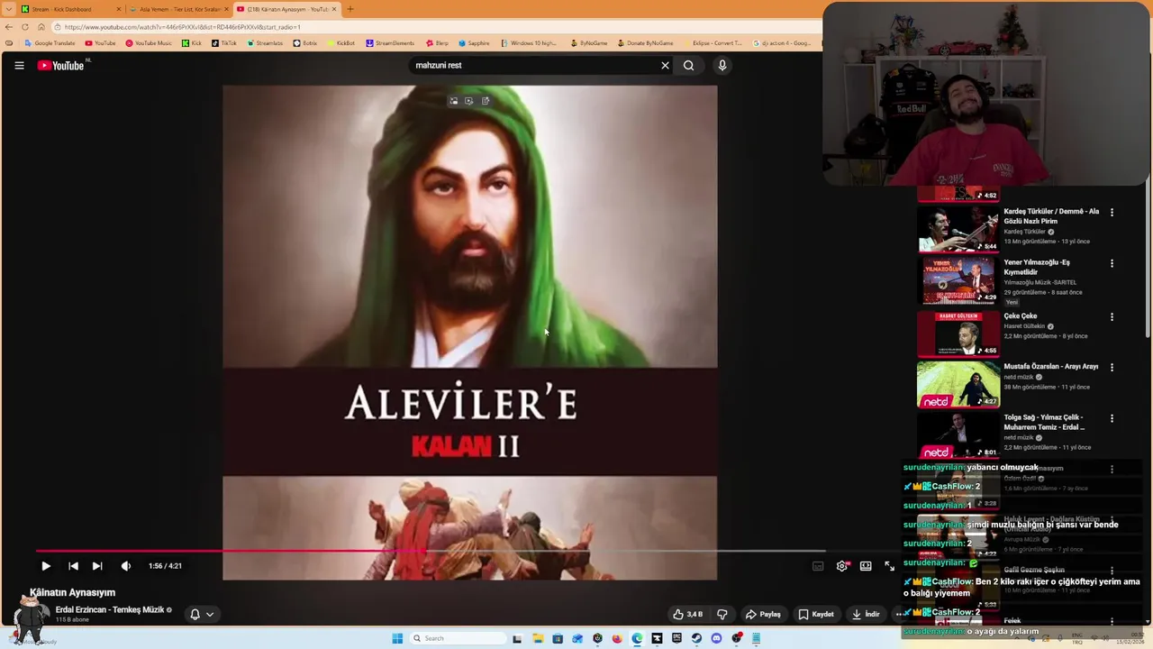This screenshot has width=1153, height=649.
Task: Download the video with İndir
Action: (x=866, y=615)
